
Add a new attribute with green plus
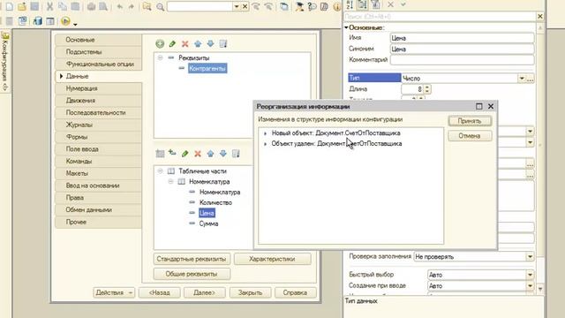tap(160, 43)
